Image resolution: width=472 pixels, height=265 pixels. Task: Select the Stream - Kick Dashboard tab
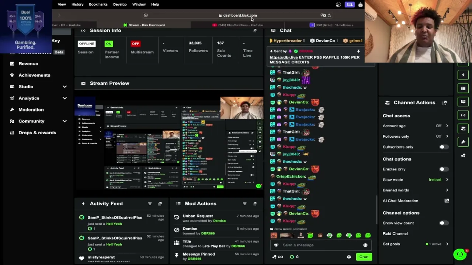point(144,25)
